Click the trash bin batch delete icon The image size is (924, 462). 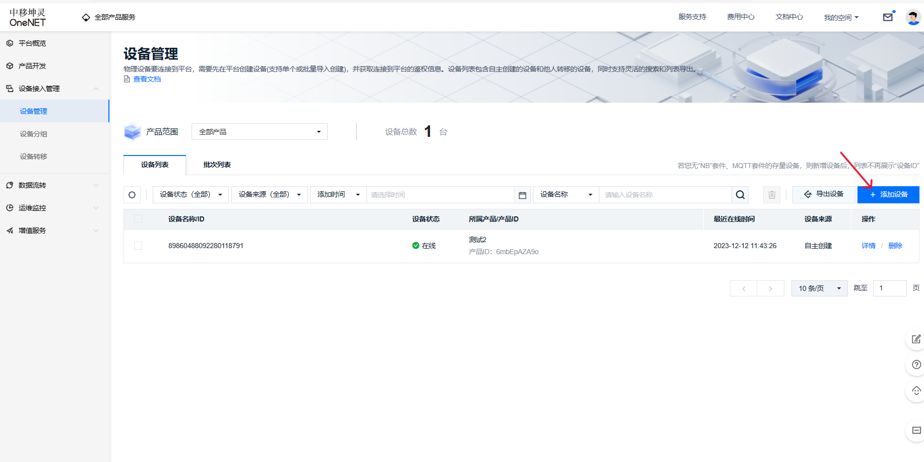tap(771, 195)
